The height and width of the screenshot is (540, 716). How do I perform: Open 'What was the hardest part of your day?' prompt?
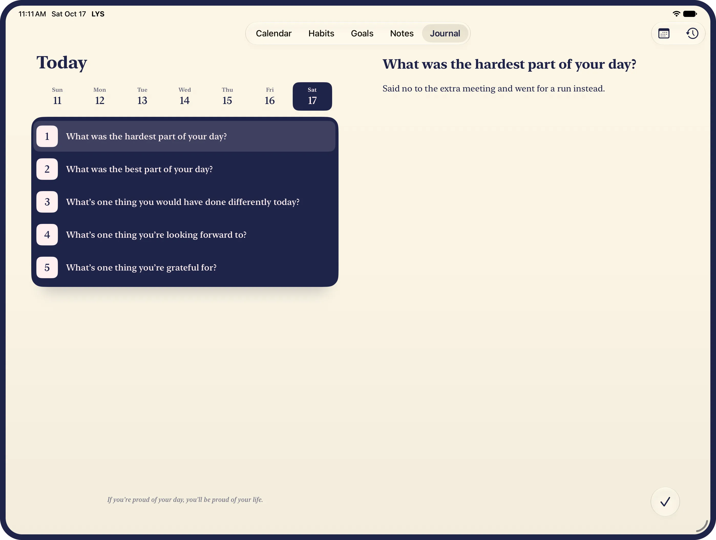pos(184,136)
